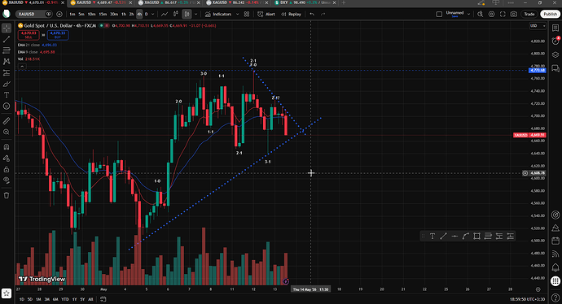This screenshot has width=562, height=304.
Task: Open the apps grid button in right sidebar
Action: point(555,281)
